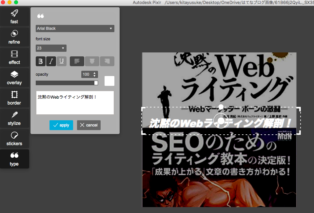This screenshot has height=213, width=314.
Task: Open the white text color swatch
Action: (x=109, y=81)
